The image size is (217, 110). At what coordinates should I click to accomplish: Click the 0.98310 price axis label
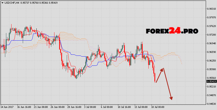pos(211,9)
